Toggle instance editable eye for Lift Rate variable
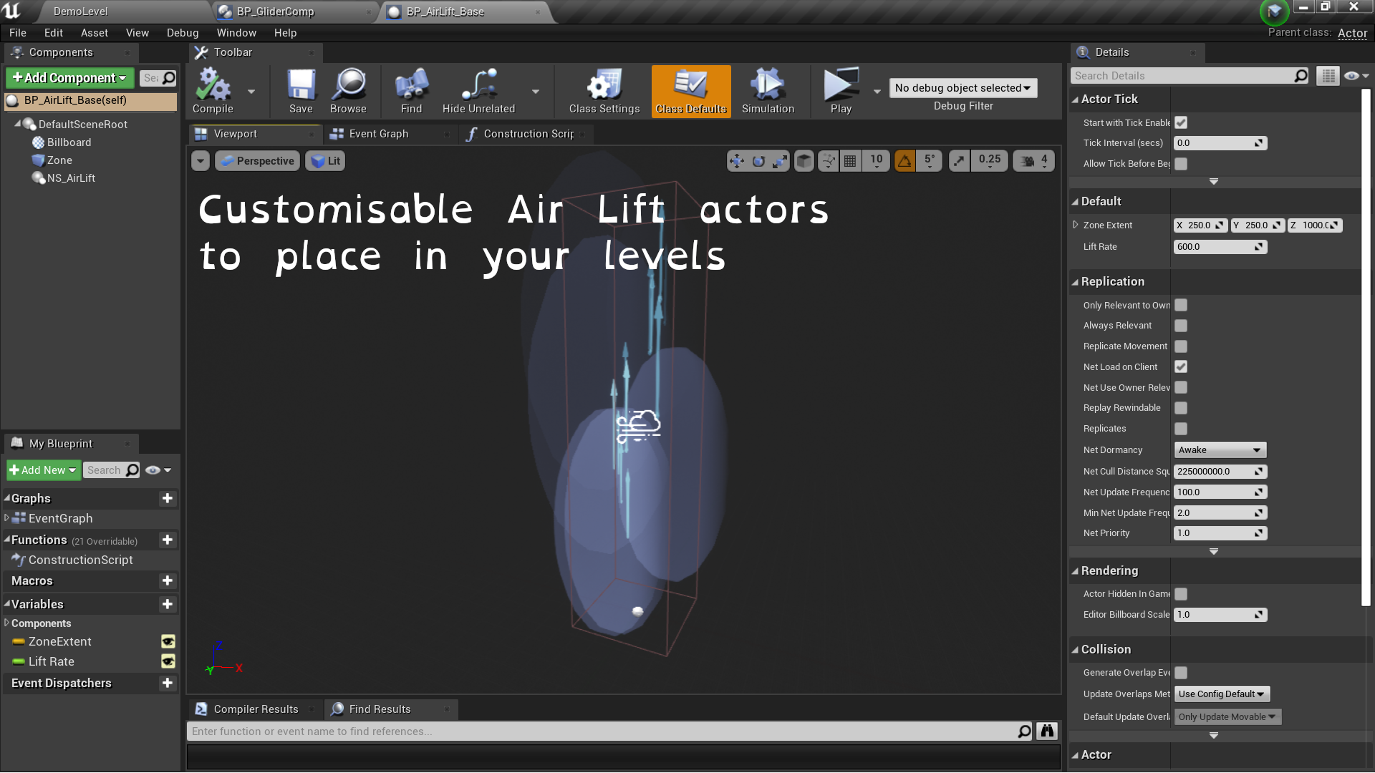Viewport: 1375px width, 773px height. tap(168, 661)
